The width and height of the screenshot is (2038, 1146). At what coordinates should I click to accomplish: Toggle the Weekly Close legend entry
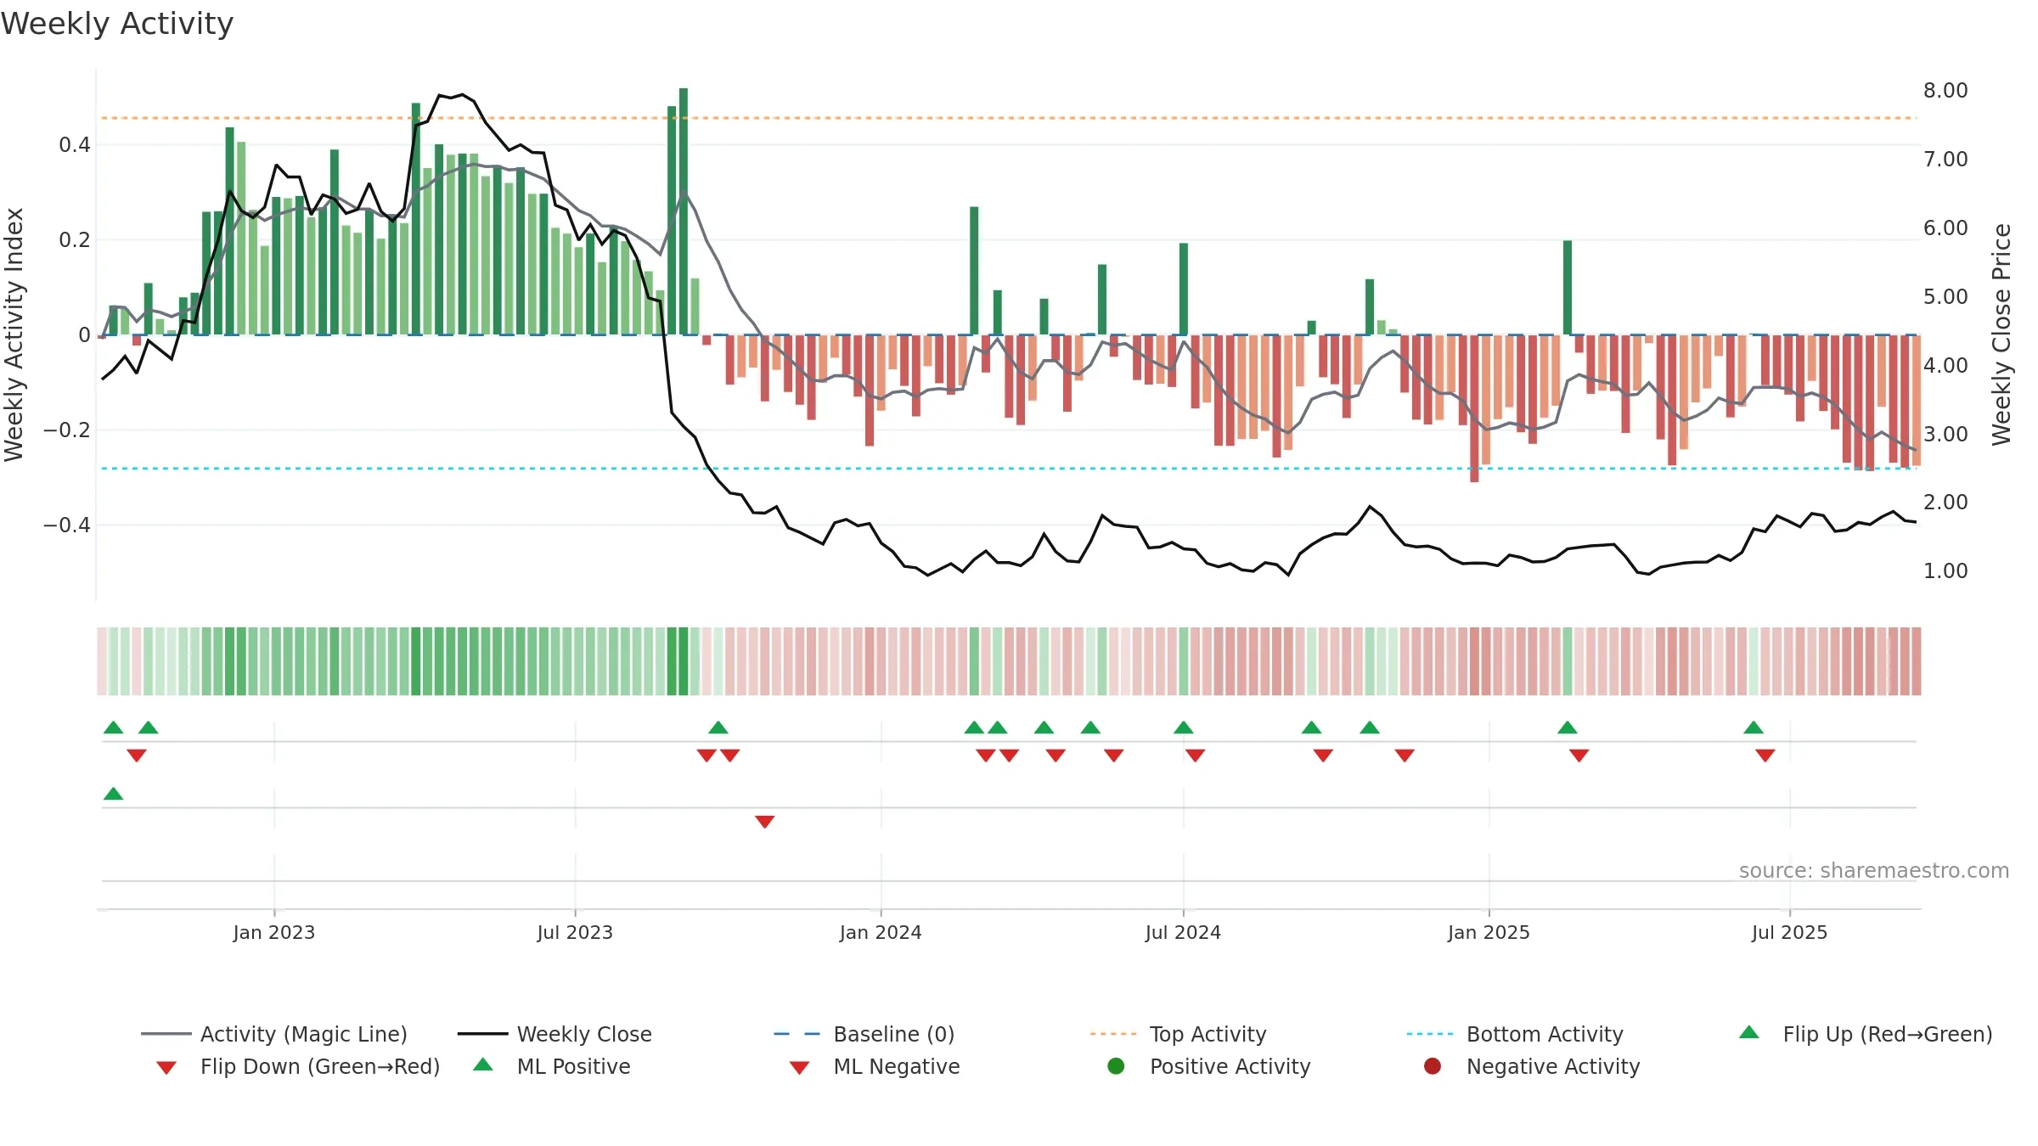555,1034
